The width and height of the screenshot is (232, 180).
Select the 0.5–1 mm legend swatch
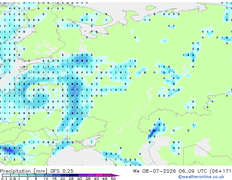pos(15,175)
